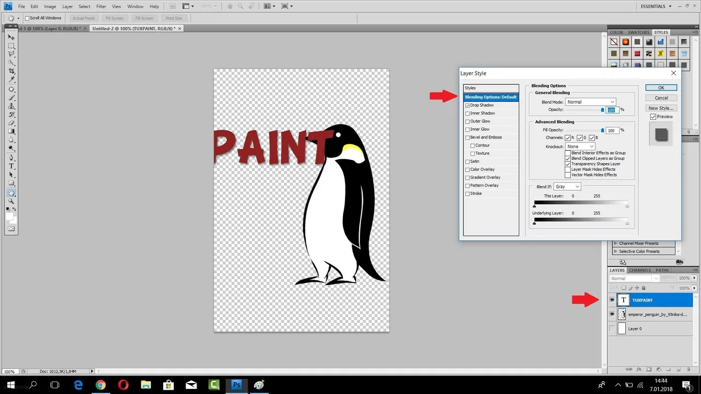This screenshot has width=701, height=394.
Task: Open the Filter menu
Action: coord(101,7)
